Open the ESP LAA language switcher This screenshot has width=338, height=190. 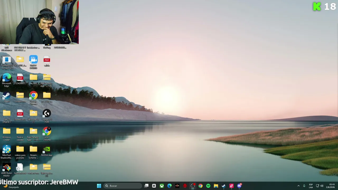pos(311,186)
